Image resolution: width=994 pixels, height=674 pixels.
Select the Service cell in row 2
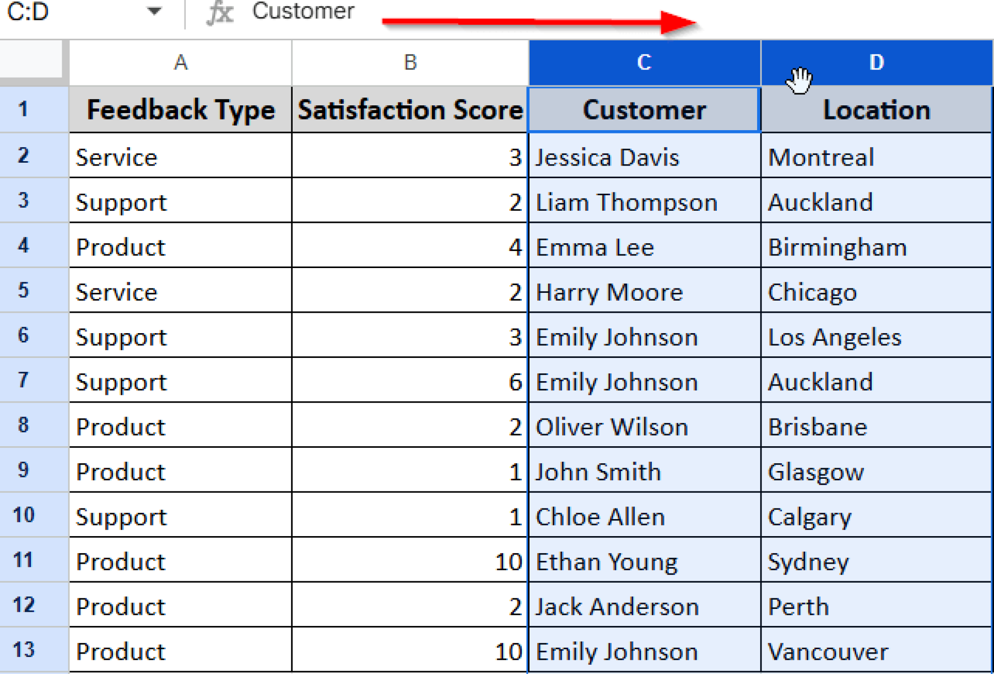(x=146, y=157)
